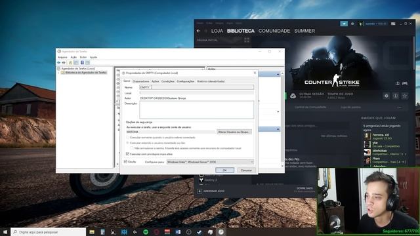Screen dimensions: 420x236
Task: Click DOWNLOADS at the bottom of Steam
Action: point(304,188)
